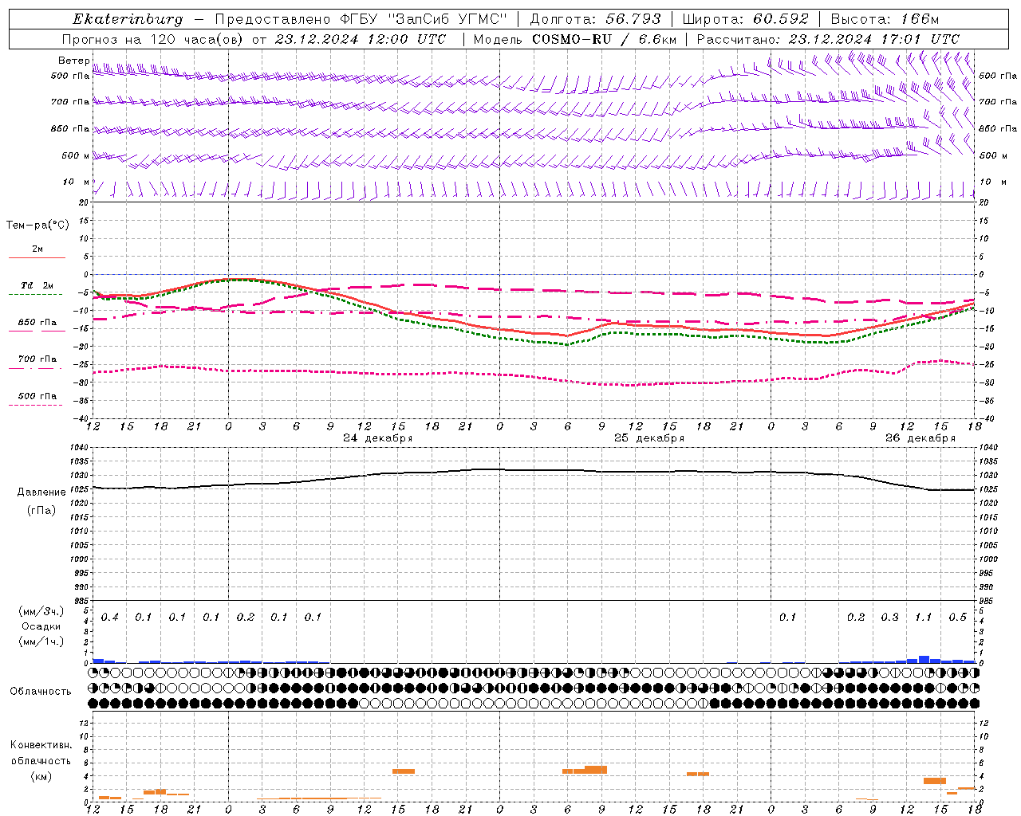Screen dimensions: 1021x816
Task: Click the 'Давление' pressure panel label
Action: (41, 492)
